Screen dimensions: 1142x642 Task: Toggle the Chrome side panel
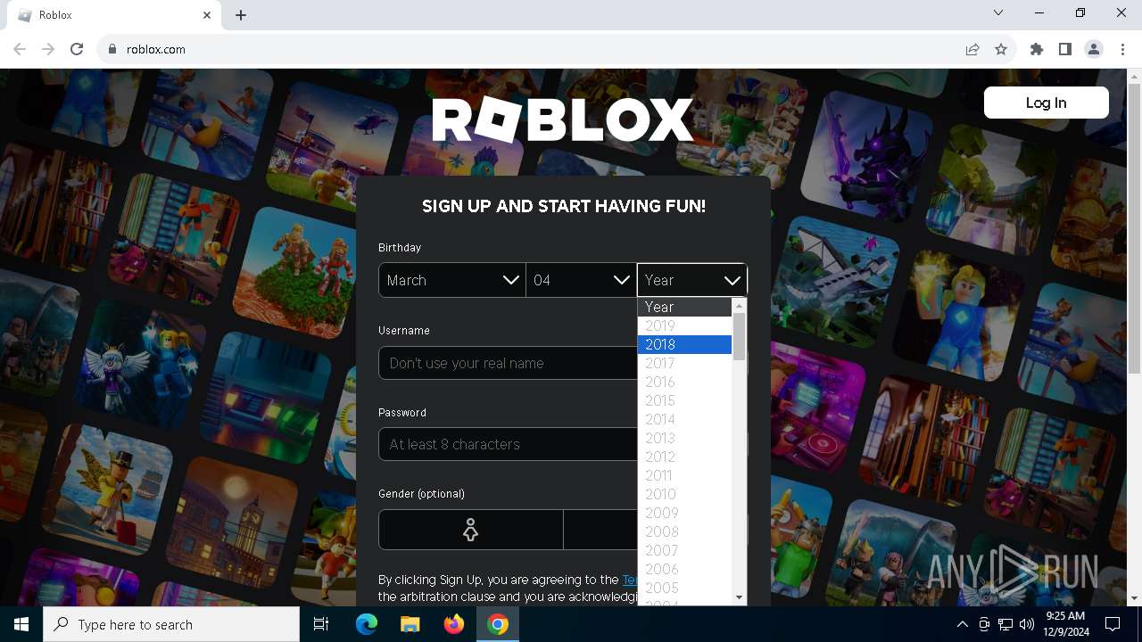[1065, 50]
